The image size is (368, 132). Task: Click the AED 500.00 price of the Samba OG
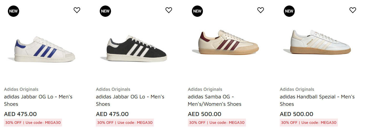tap(204, 114)
